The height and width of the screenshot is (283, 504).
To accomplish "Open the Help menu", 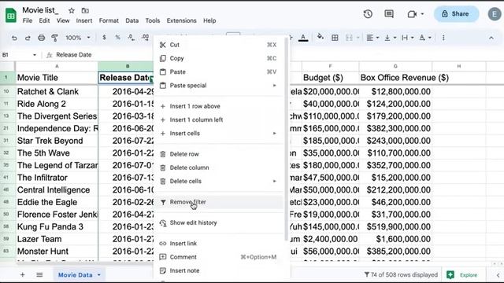I will coord(209,20).
